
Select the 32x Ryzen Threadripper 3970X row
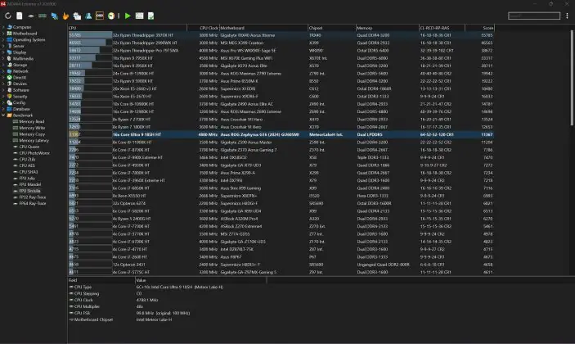[x=281, y=35]
